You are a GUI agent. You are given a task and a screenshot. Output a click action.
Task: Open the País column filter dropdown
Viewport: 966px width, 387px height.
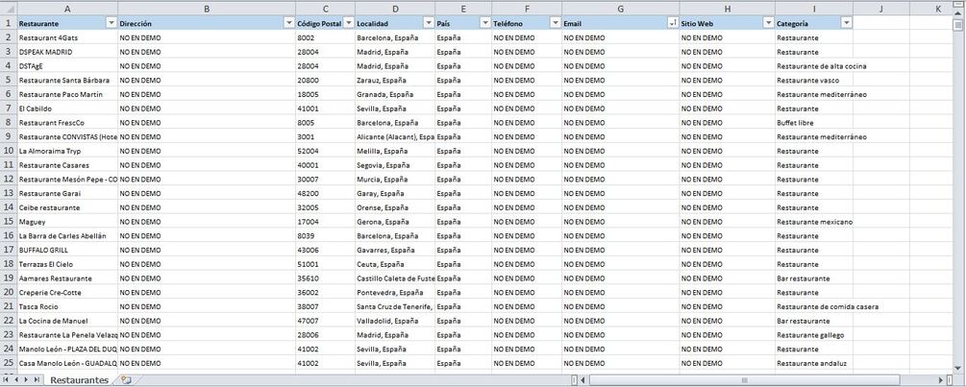click(484, 23)
